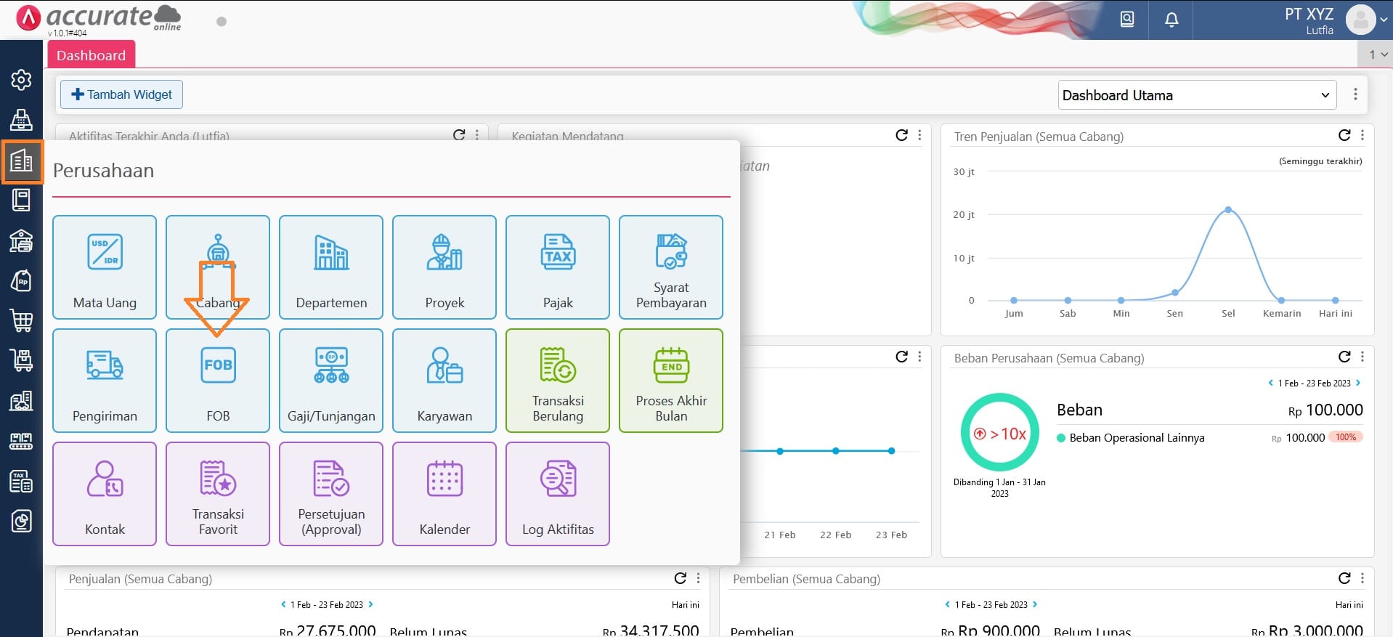Open Beban Perusahaan widget options menu
1393x637 pixels.
[x=1362, y=357]
